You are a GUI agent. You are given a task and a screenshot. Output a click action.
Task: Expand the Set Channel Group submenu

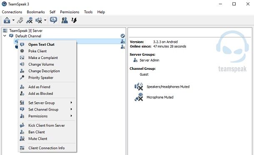click(x=47, y=109)
